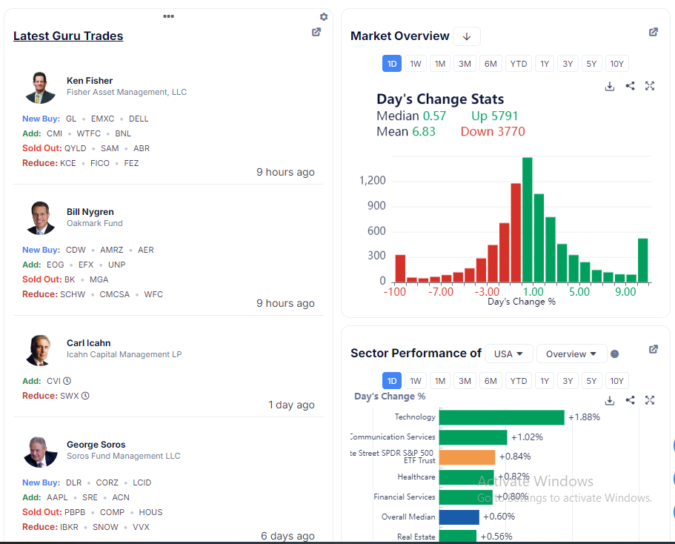Screen dimensions: 675x544
Task: Click DELL ticker in Ken Fisher's New Buy
Action: pyautogui.click(x=139, y=119)
